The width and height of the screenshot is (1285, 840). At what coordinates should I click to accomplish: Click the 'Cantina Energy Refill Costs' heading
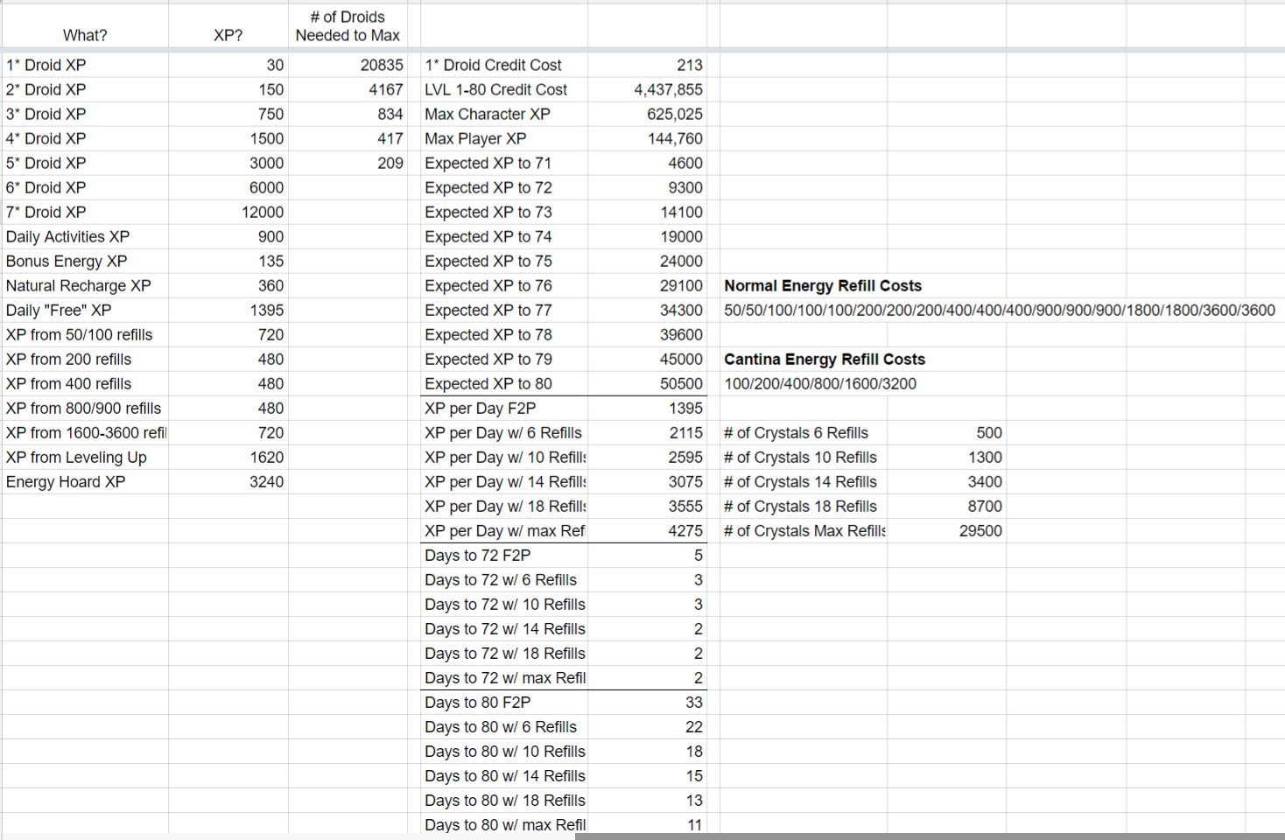tap(825, 359)
